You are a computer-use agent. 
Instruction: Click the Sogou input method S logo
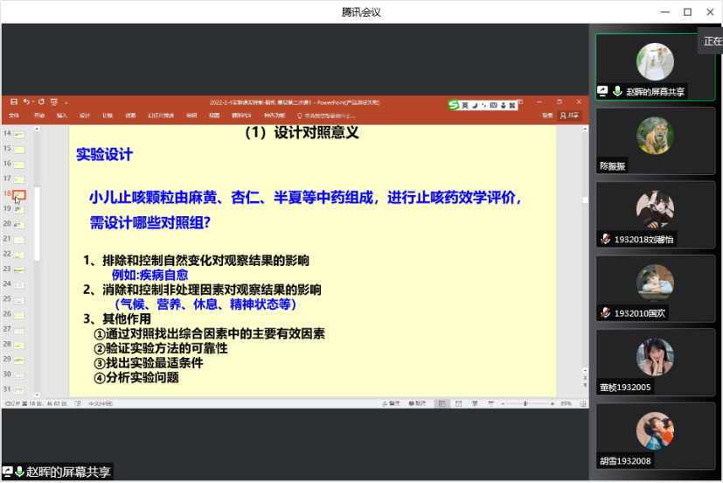[x=454, y=105]
